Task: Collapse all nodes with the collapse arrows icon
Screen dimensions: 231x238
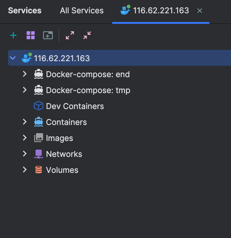Action: pos(87,35)
